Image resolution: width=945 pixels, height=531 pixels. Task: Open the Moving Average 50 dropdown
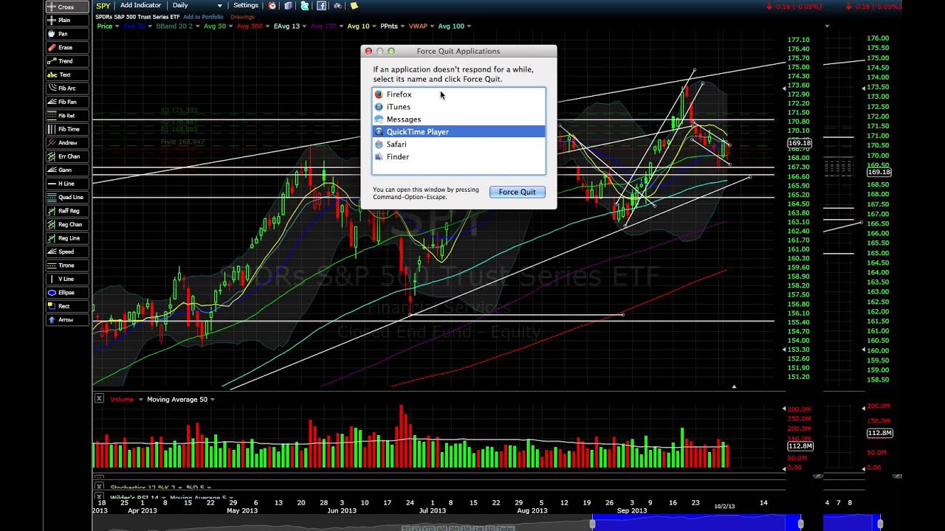pyautogui.click(x=181, y=400)
